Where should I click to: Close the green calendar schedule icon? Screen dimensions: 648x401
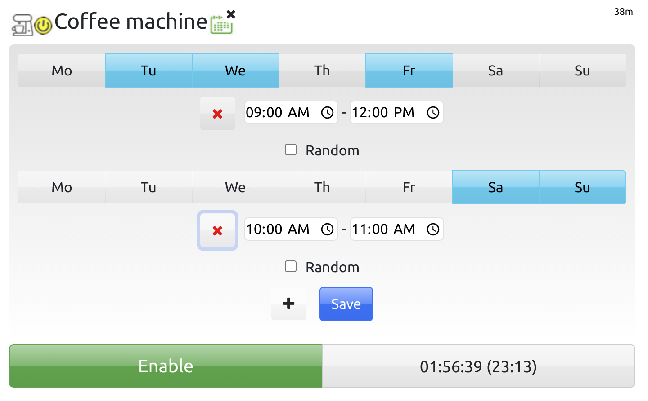(x=231, y=14)
